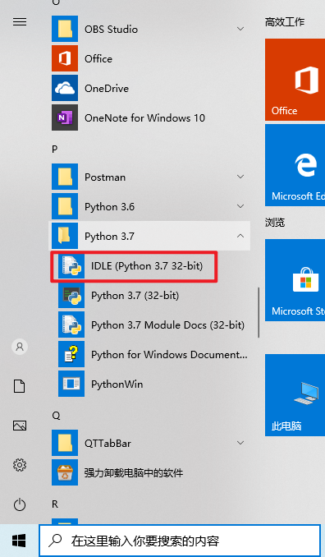
Task: Open Documents from the sidebar icon
Action: click(20, 386)
